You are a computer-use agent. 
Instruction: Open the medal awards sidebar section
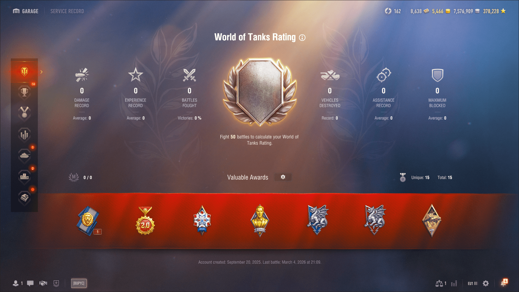pos(24,113)
